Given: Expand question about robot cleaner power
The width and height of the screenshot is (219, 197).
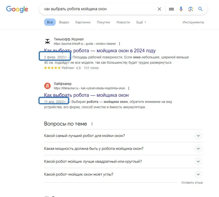Looking at the screenshot, I should click(x=198, y=149).
